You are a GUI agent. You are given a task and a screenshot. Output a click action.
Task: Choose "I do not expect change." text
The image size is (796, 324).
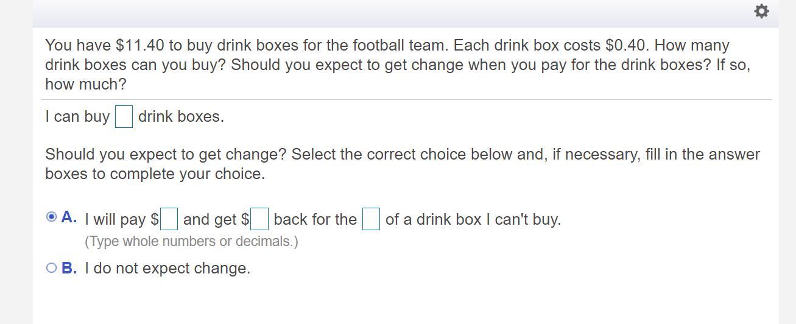click(167, 269)
